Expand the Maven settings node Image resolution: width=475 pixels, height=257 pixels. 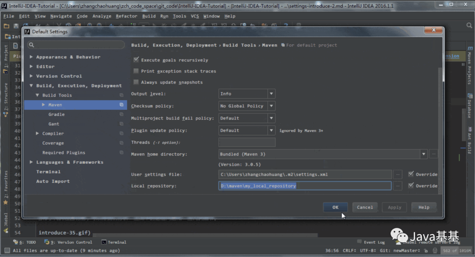43,105
